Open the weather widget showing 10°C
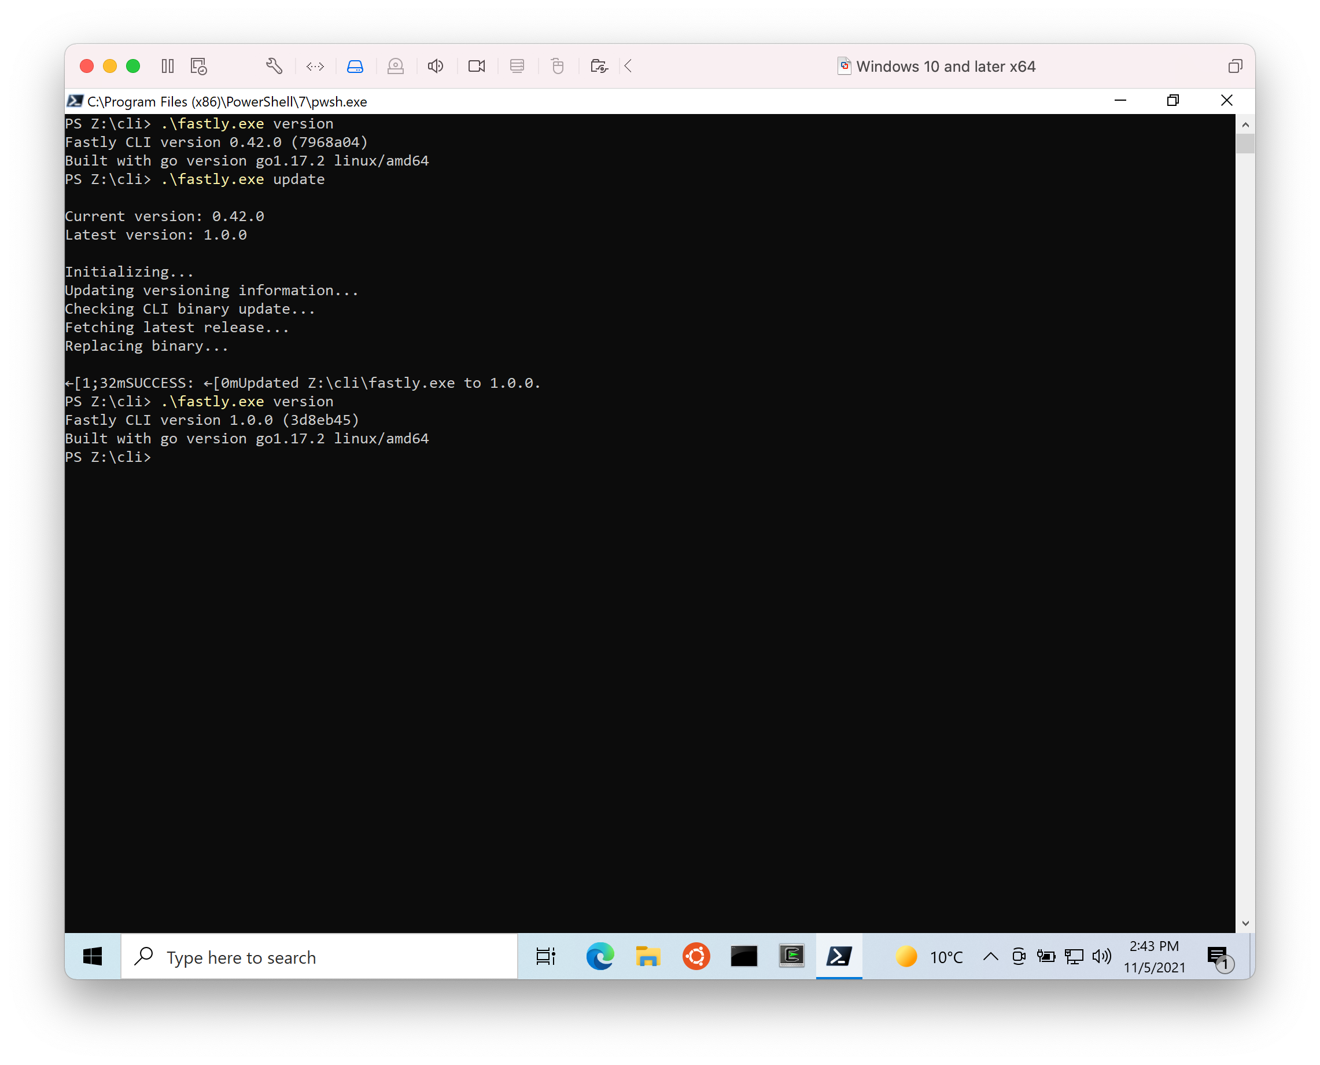The width and height of the screenshot is (1320, 1065). (x=926, y=956)
